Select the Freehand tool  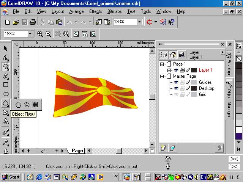click(x=6, y=76)
